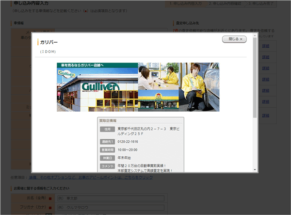The image size is (291, 215).
Task: Click the お客様に関する情報をご入力ください heading
Action: click(42, 188)
